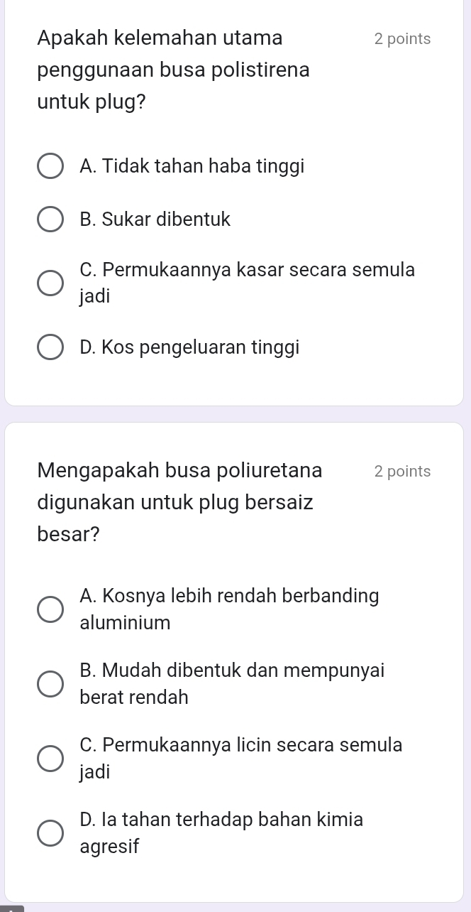
Task: Choose radio for 'B. Mudah dibentuk dan mempunyai berat rendah'
Action: [50, 684]
